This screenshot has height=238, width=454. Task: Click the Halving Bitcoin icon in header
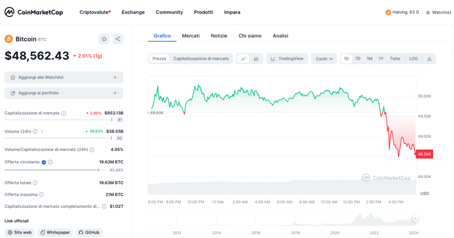(388, 12)
